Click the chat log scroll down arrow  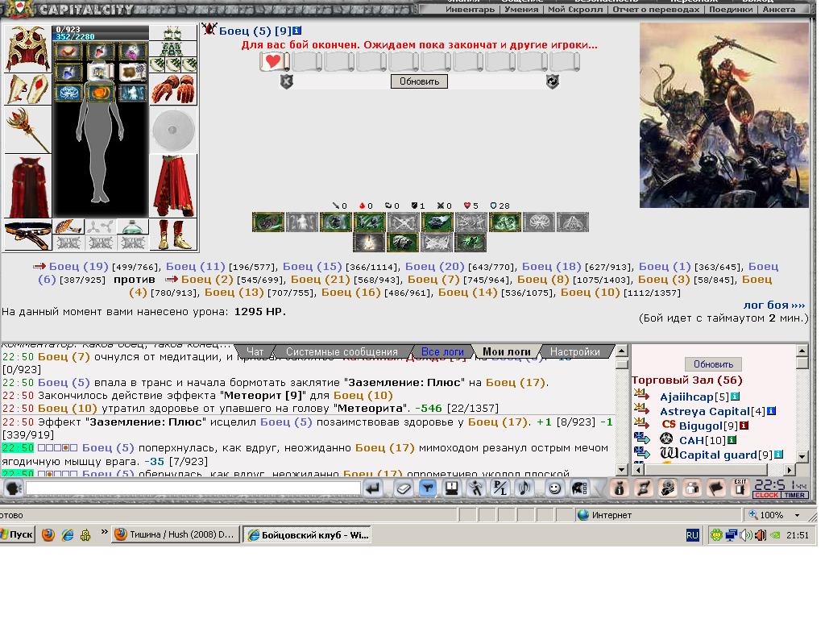(621, 470)
